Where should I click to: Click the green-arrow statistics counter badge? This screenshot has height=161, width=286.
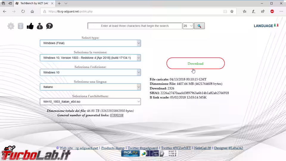click(x=150, y=153)
